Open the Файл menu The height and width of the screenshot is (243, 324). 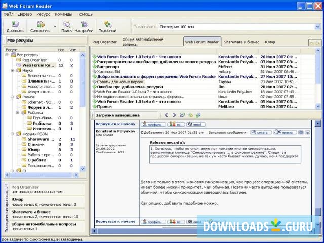point(8,14)
